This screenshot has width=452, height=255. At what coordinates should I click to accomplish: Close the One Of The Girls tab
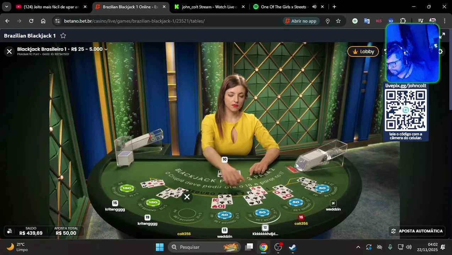322,7
